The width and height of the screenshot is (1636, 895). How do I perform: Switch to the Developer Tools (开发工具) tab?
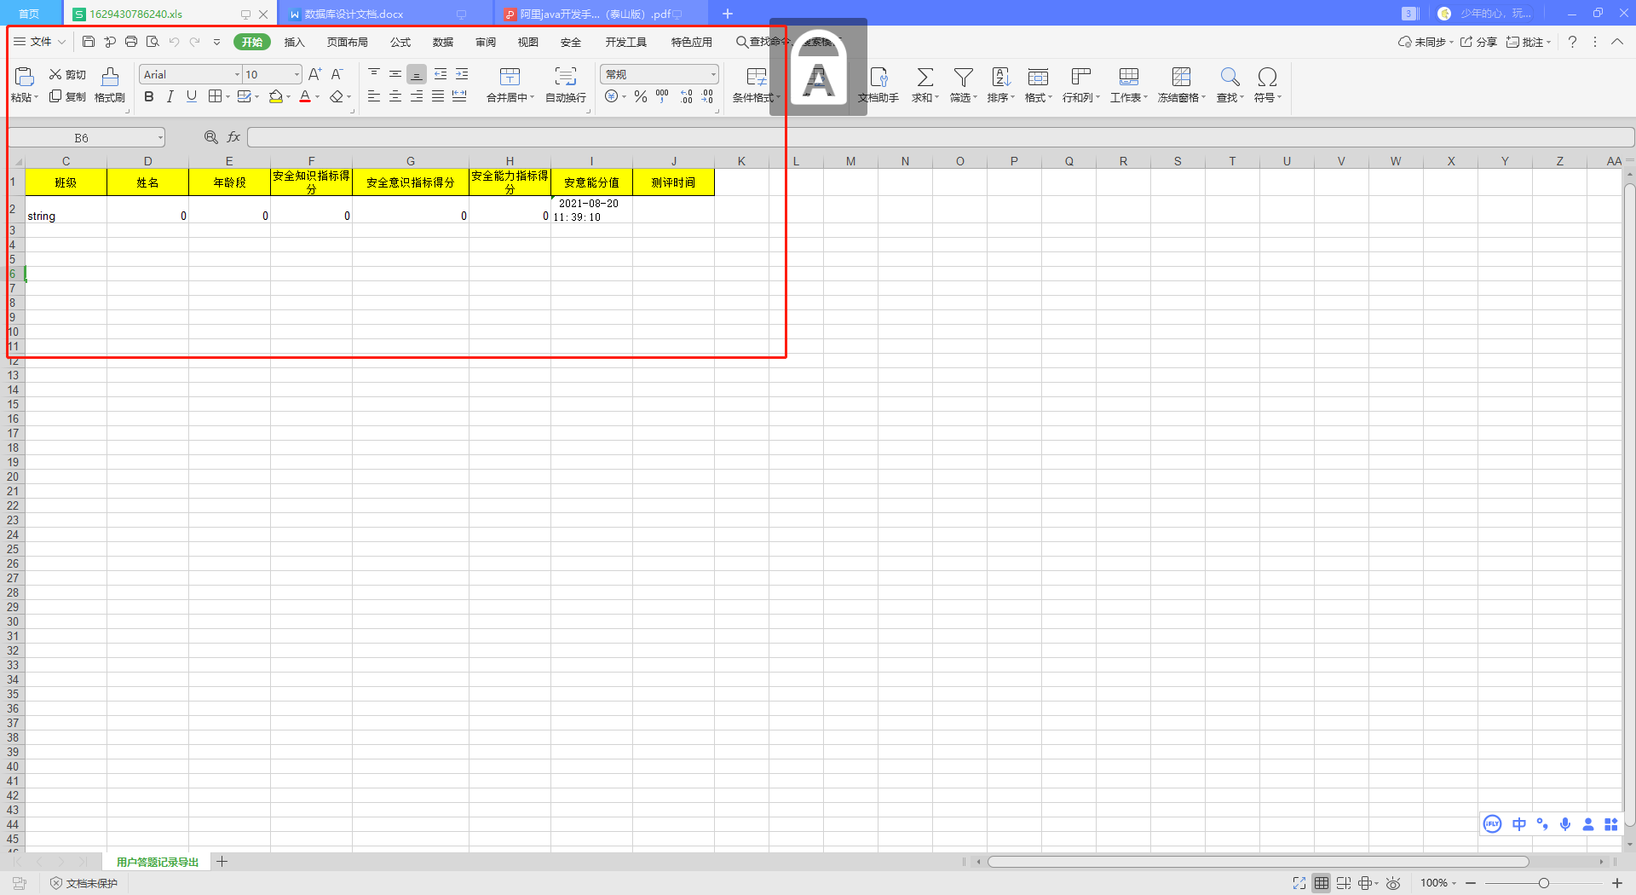point(626,42)
